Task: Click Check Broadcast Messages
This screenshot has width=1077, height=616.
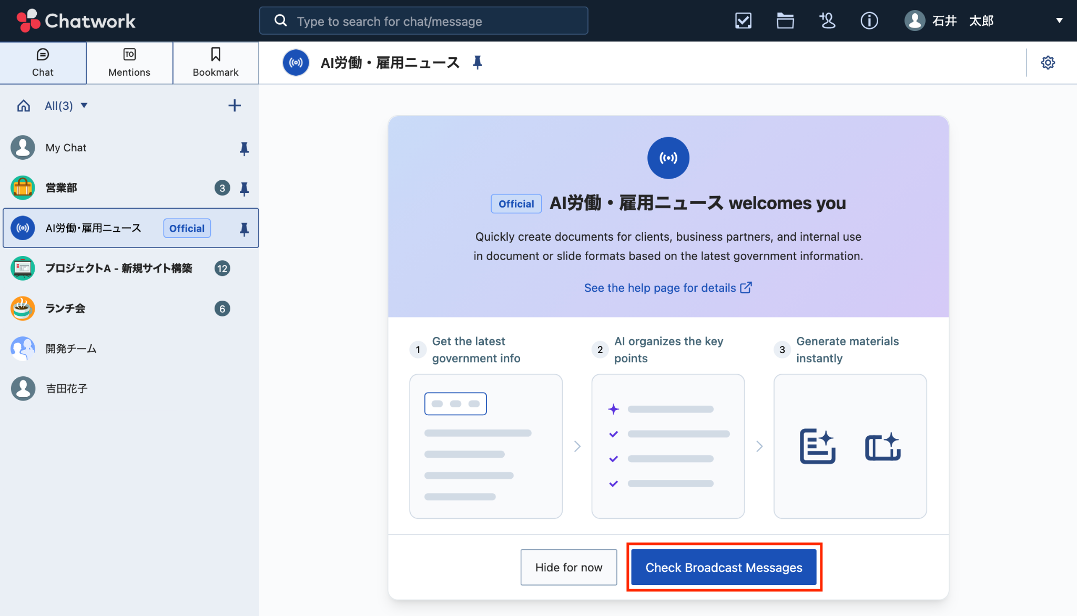Action: click(x=724, y=568)
